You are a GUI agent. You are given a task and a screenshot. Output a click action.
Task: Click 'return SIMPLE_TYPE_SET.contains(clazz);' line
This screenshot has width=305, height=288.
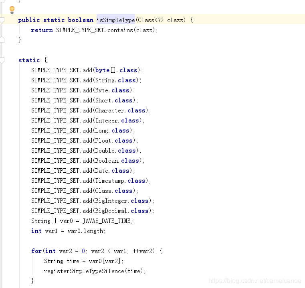(94, 30)
